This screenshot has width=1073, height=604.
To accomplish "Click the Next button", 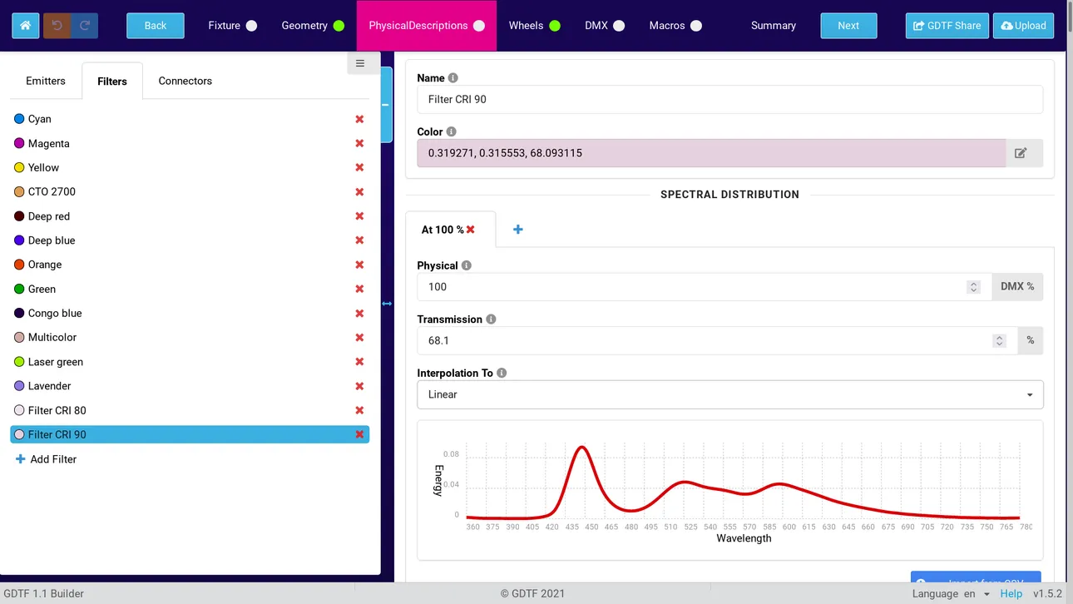I will click(x=848, y=26).
